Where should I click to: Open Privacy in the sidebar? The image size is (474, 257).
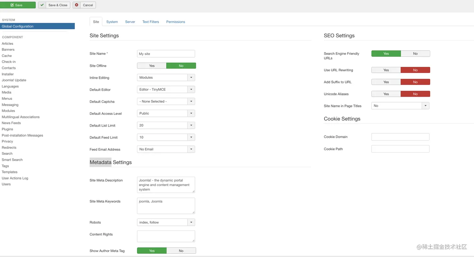pos(8,141)
